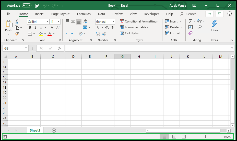Toggle Italic formatting
237x141 pixels.
pos(35,28)
